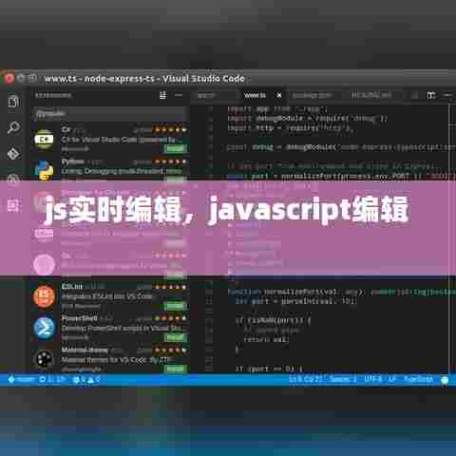Open the C# extension title
The height and width of the screenshot is (456, 456).
66,129
